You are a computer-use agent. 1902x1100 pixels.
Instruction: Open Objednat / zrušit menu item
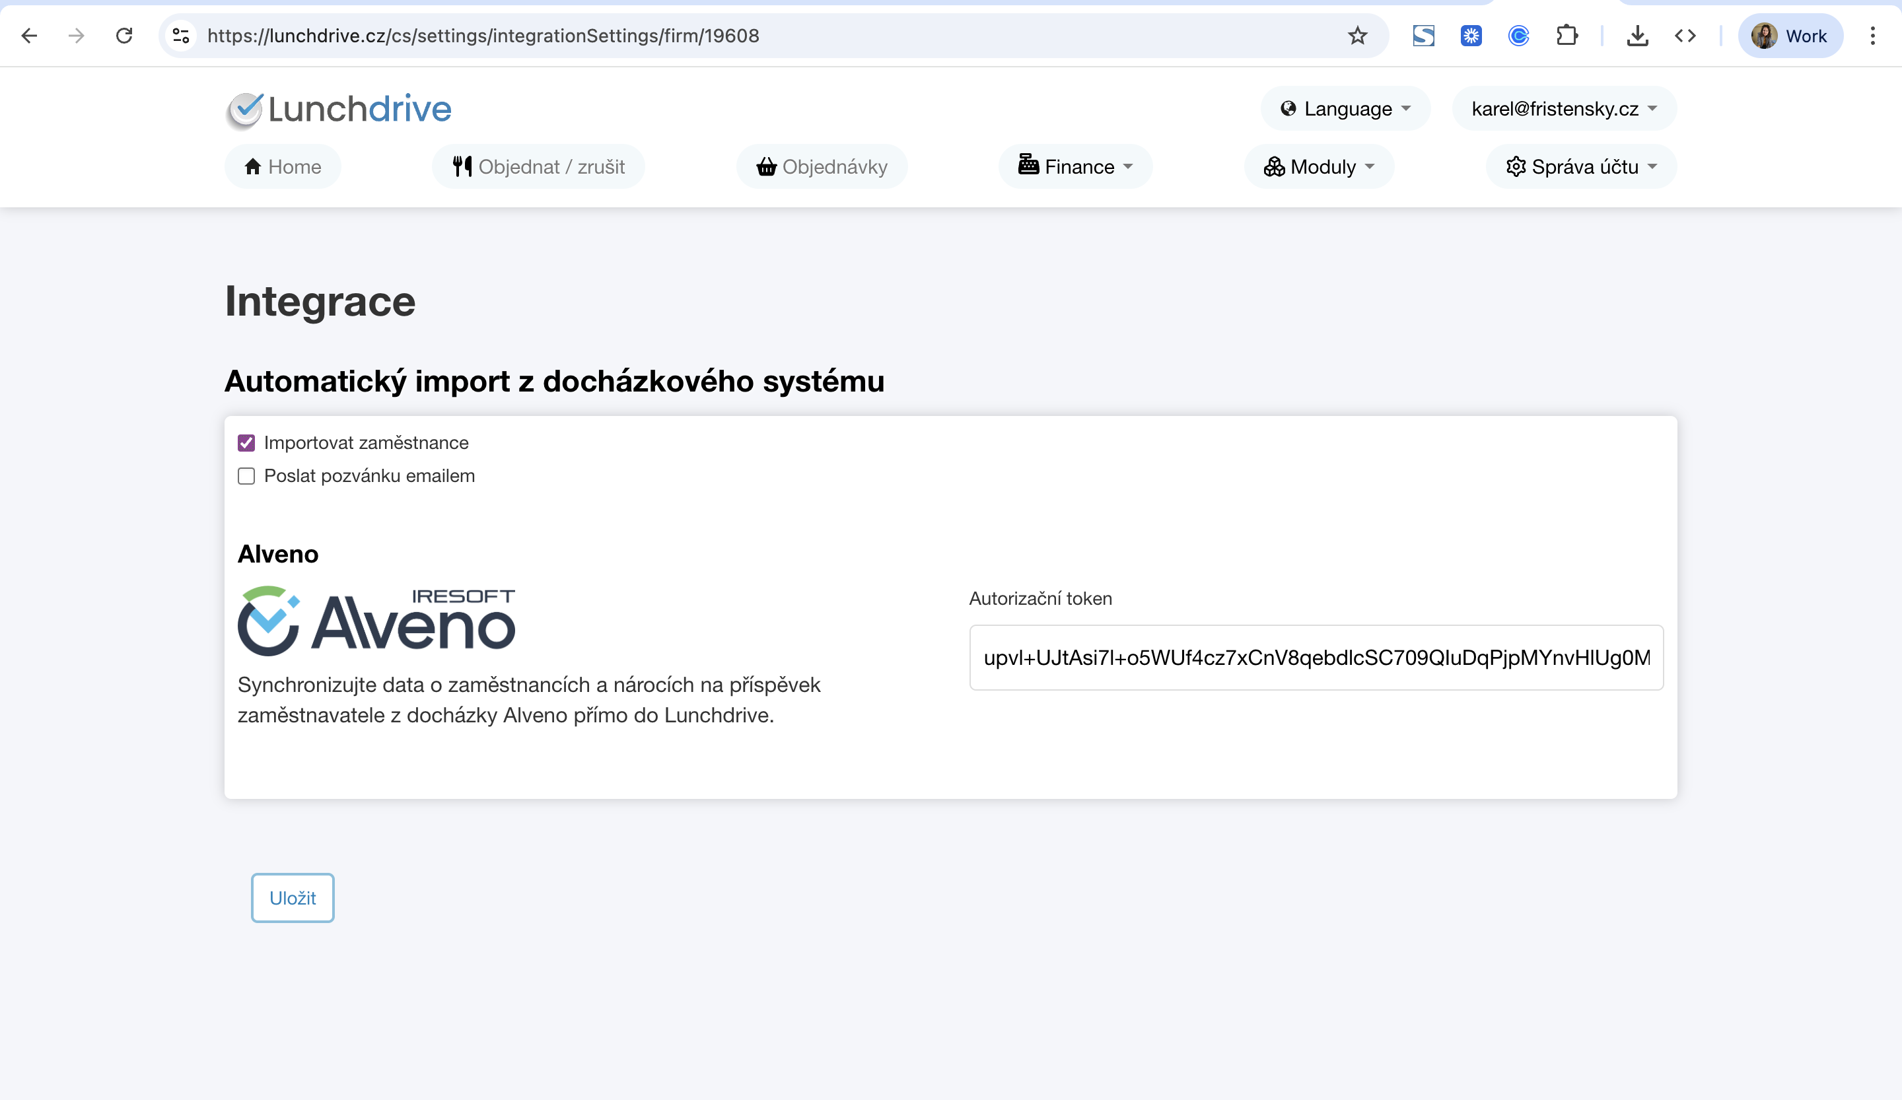coord(539,167)
